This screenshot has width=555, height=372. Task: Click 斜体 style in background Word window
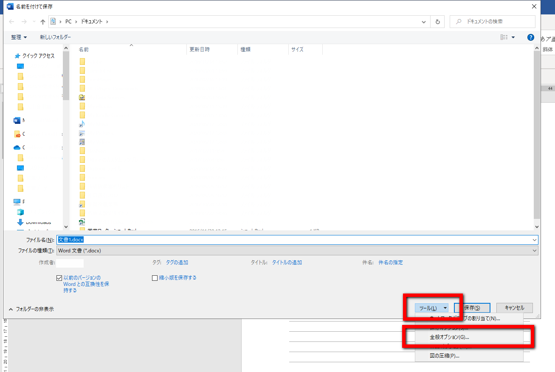pos(548,50)
